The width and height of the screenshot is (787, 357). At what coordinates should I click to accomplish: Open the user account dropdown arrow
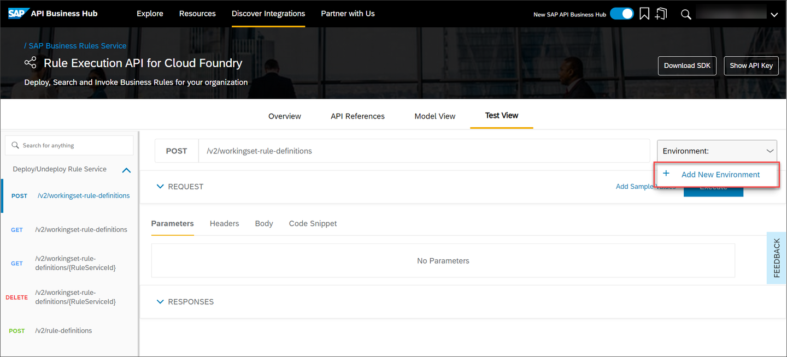pyautogui.click(x=774, y=15)
